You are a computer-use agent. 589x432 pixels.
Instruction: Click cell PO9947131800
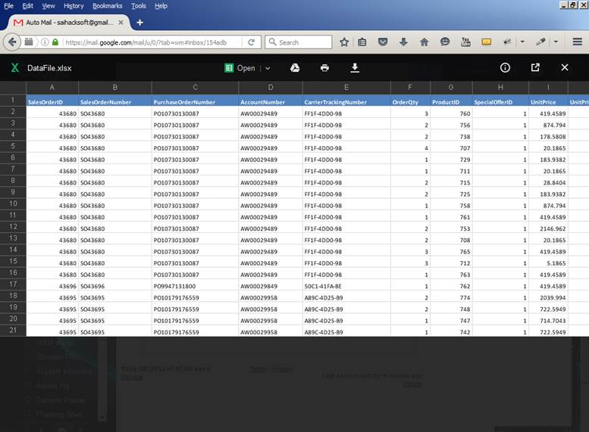pos(195,286)
